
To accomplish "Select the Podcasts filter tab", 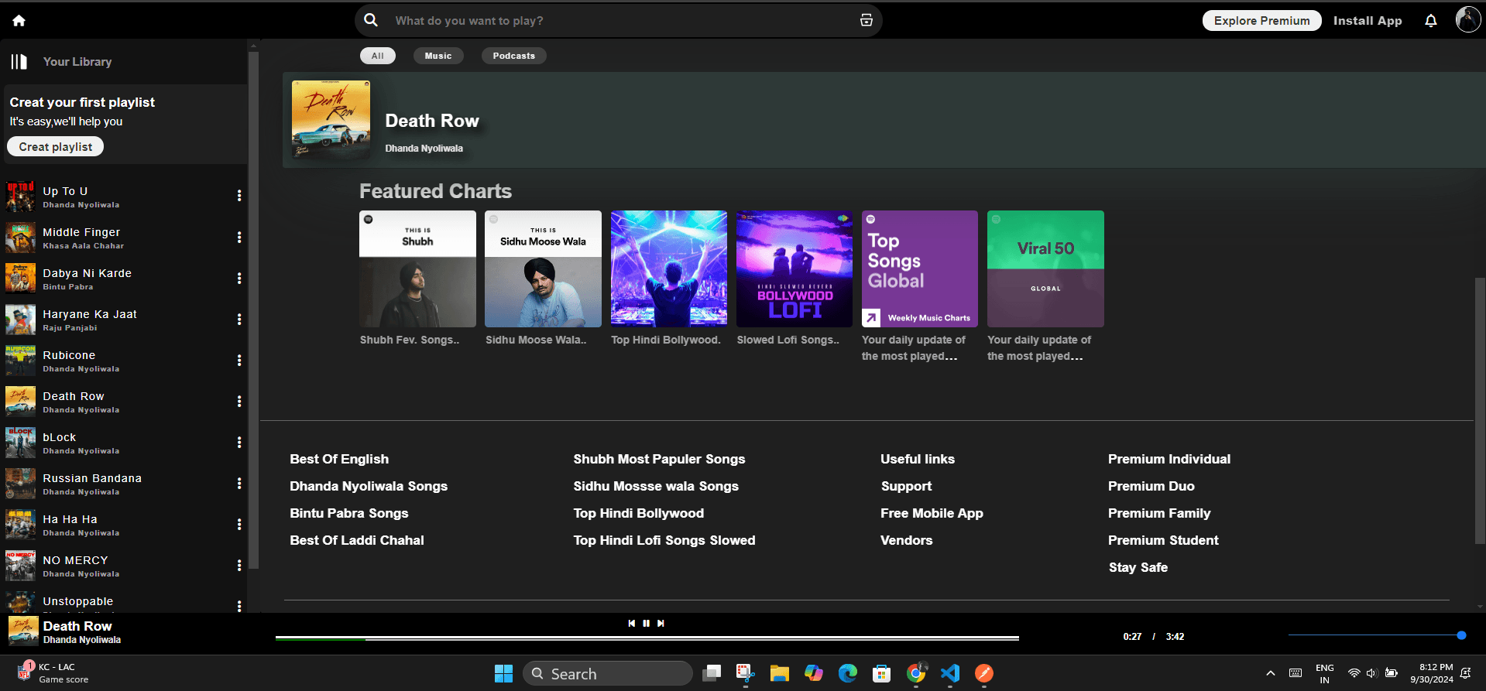I will click(514, 56).
